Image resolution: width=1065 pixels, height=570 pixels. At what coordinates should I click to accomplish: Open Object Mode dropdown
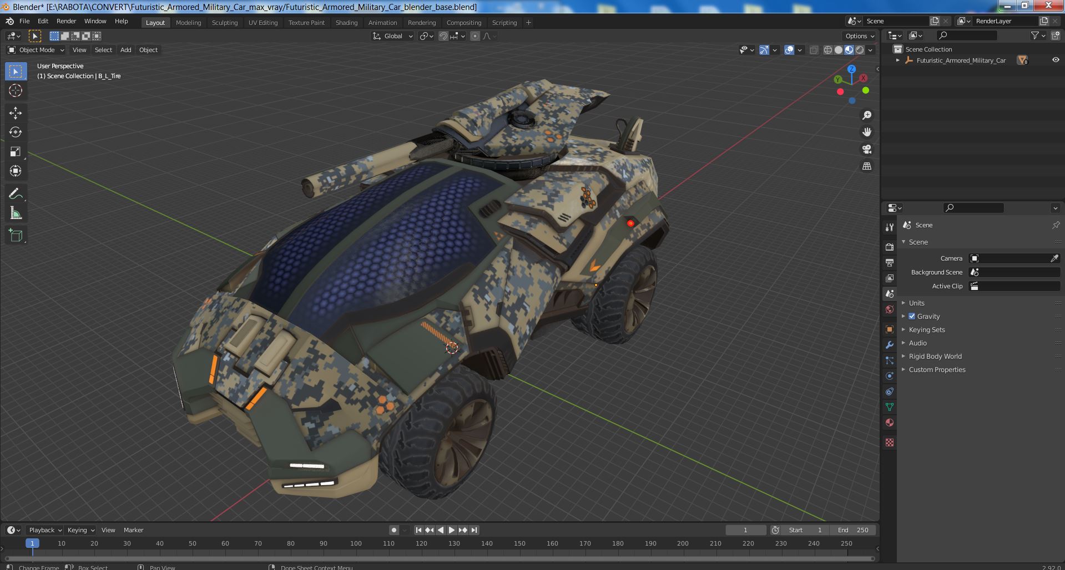(36, 50)
